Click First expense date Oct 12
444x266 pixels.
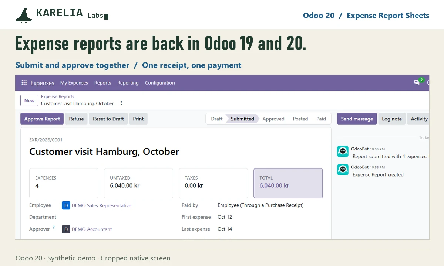coord(225,217)
